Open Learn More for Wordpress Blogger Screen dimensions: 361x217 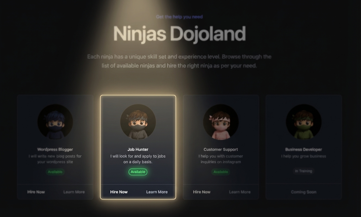[x=74, y=192]
